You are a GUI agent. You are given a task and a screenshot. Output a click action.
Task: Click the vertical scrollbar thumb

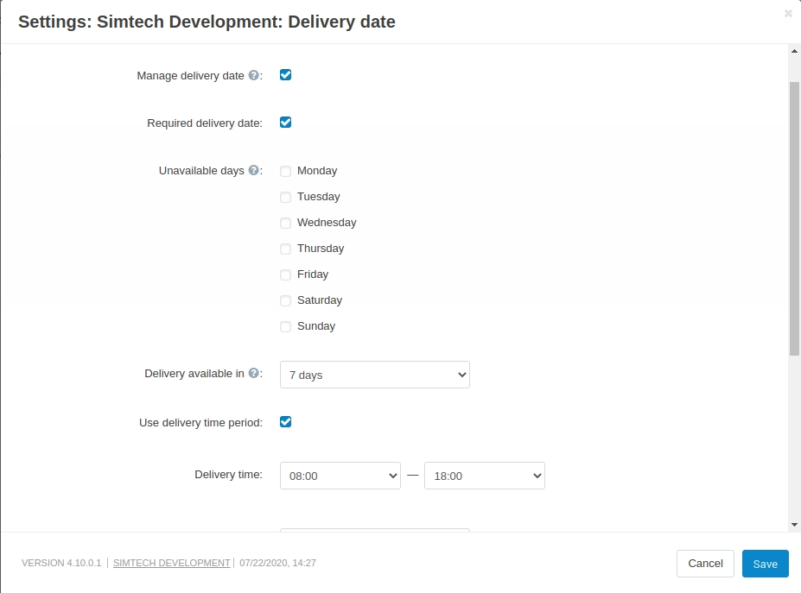(794, 218)
